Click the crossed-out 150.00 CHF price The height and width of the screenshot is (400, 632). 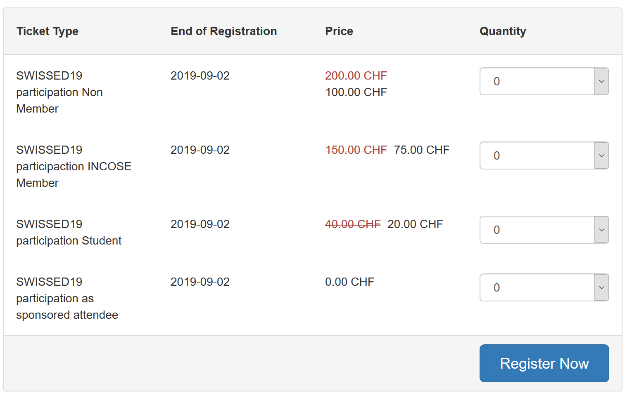pyautogui.click(x=356, y=150)
